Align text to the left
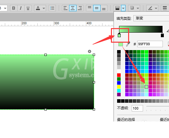This screenshot has width=169, height=138. point(66,8)
